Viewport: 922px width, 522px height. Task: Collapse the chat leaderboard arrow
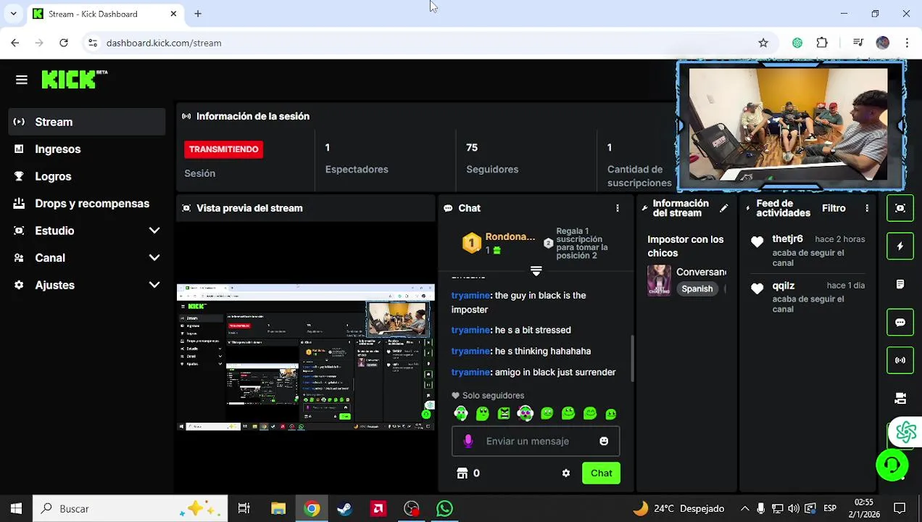[536, 271]
